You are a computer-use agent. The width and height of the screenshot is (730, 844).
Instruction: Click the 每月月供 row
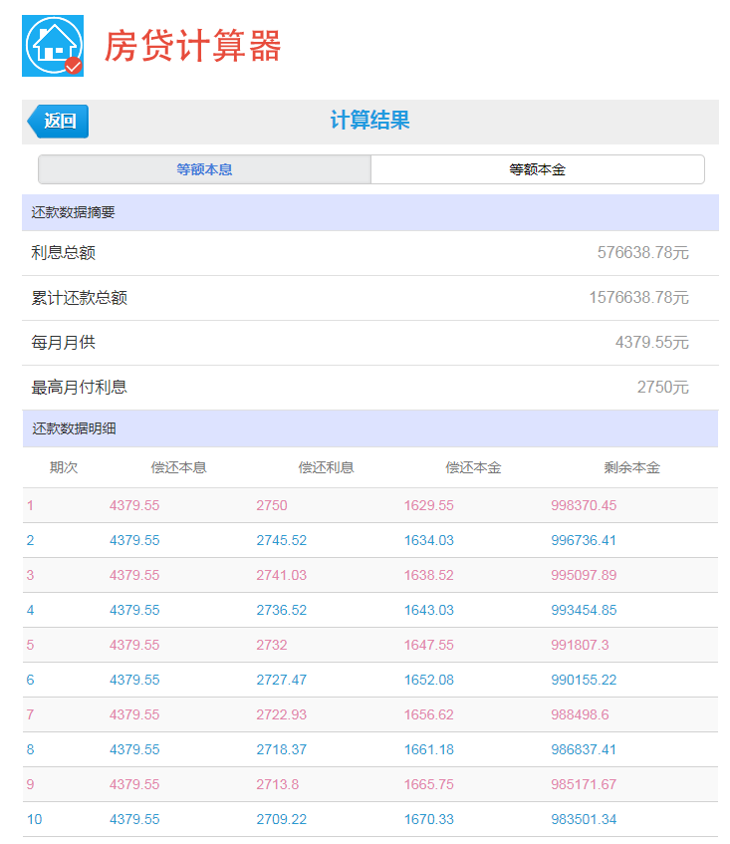(x=369, y=343)
